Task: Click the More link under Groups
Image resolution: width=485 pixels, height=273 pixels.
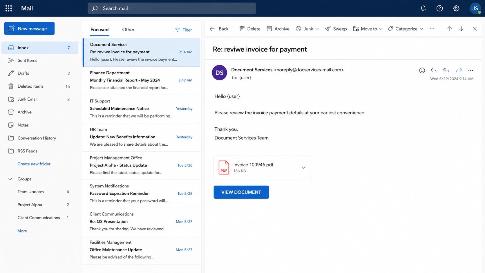Action: [x=22, y=231]
